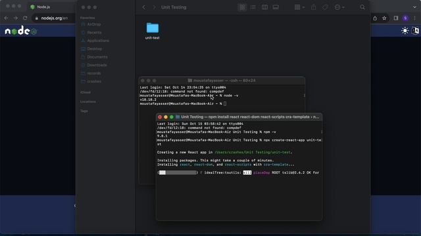Click the zsh terminal title bar
Viewport: 421px width, 236px height.
222,81
